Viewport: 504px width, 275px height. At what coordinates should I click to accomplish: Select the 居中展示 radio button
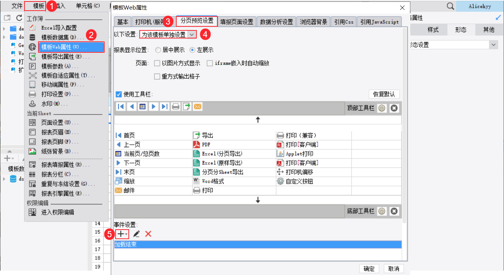coord(158,50)
